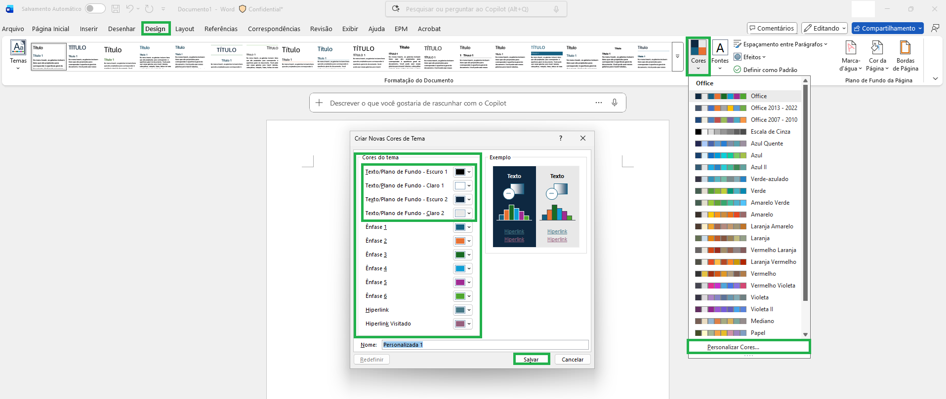The height and width of the screenshot is (399, 946).
Task: Open Cor da Página page color
Action: pyautogui.click(x=877, y=55)
